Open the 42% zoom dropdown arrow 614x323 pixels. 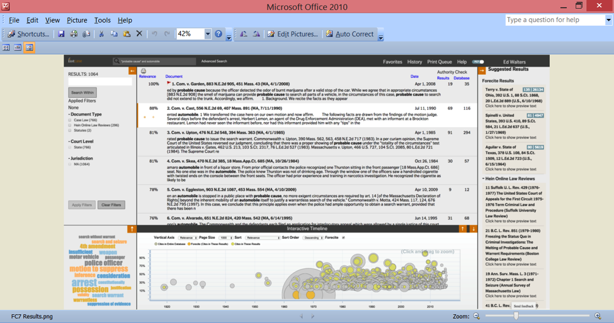[x=208, y=34]
